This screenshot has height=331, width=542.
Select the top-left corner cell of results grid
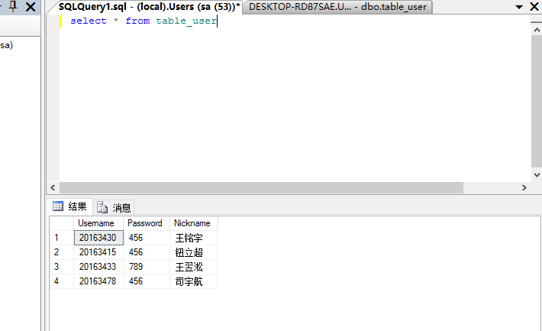point(62,223)
